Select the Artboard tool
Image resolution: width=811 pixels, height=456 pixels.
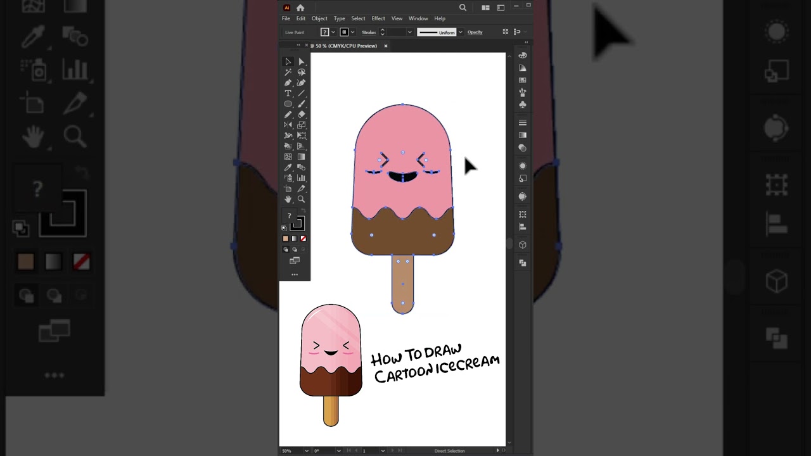(x=288, y=189)
